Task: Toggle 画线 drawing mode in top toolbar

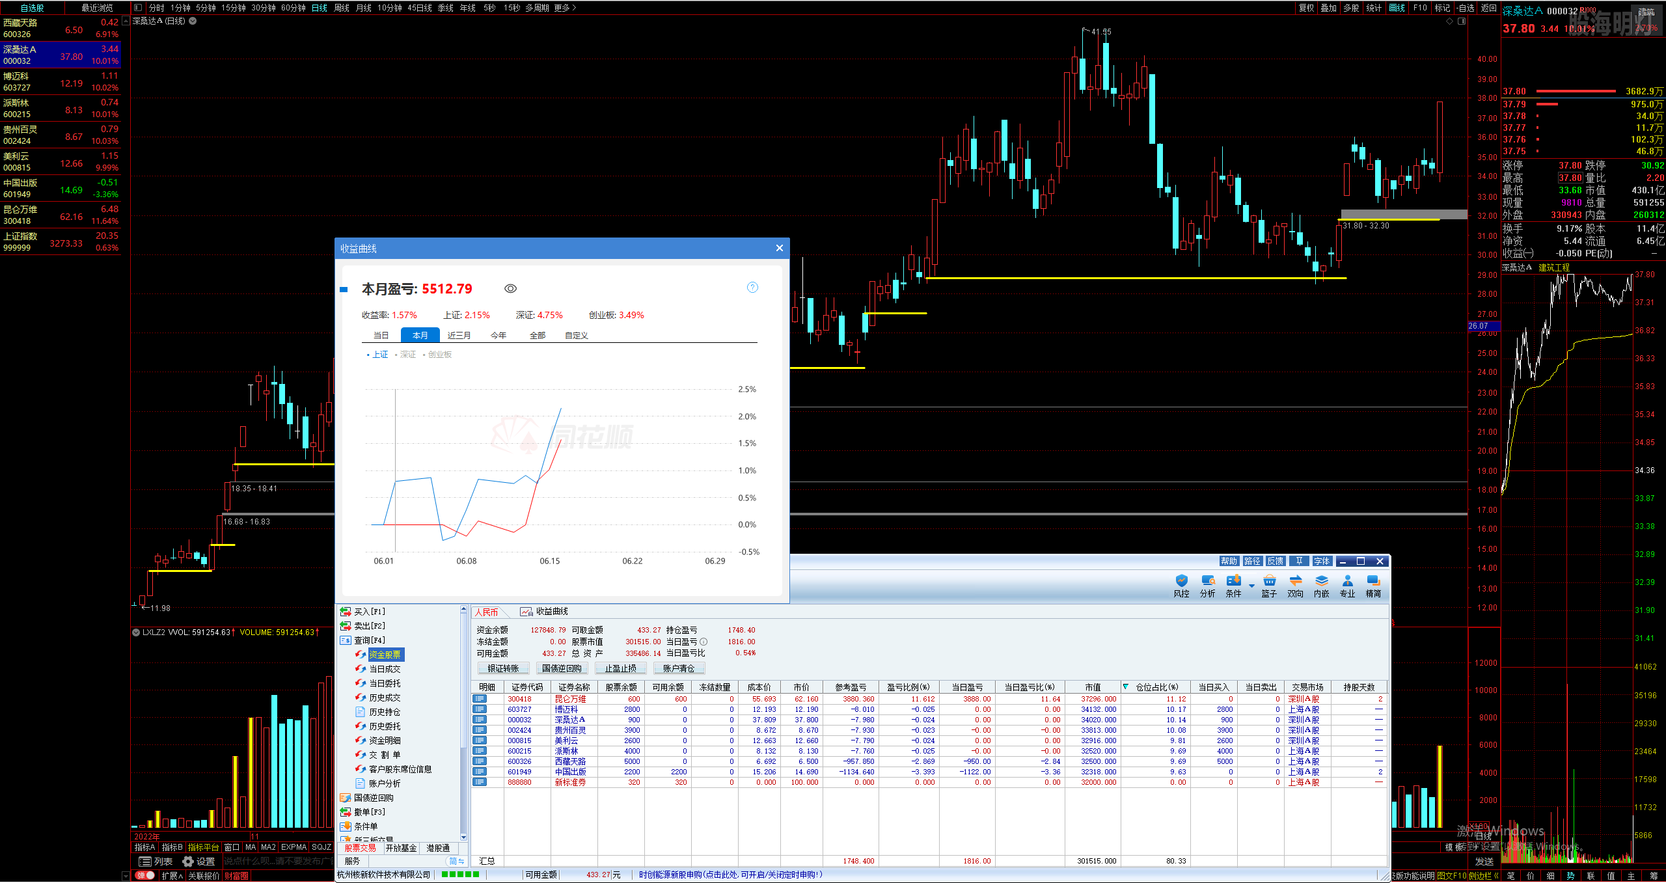Action: point(1397,8)
